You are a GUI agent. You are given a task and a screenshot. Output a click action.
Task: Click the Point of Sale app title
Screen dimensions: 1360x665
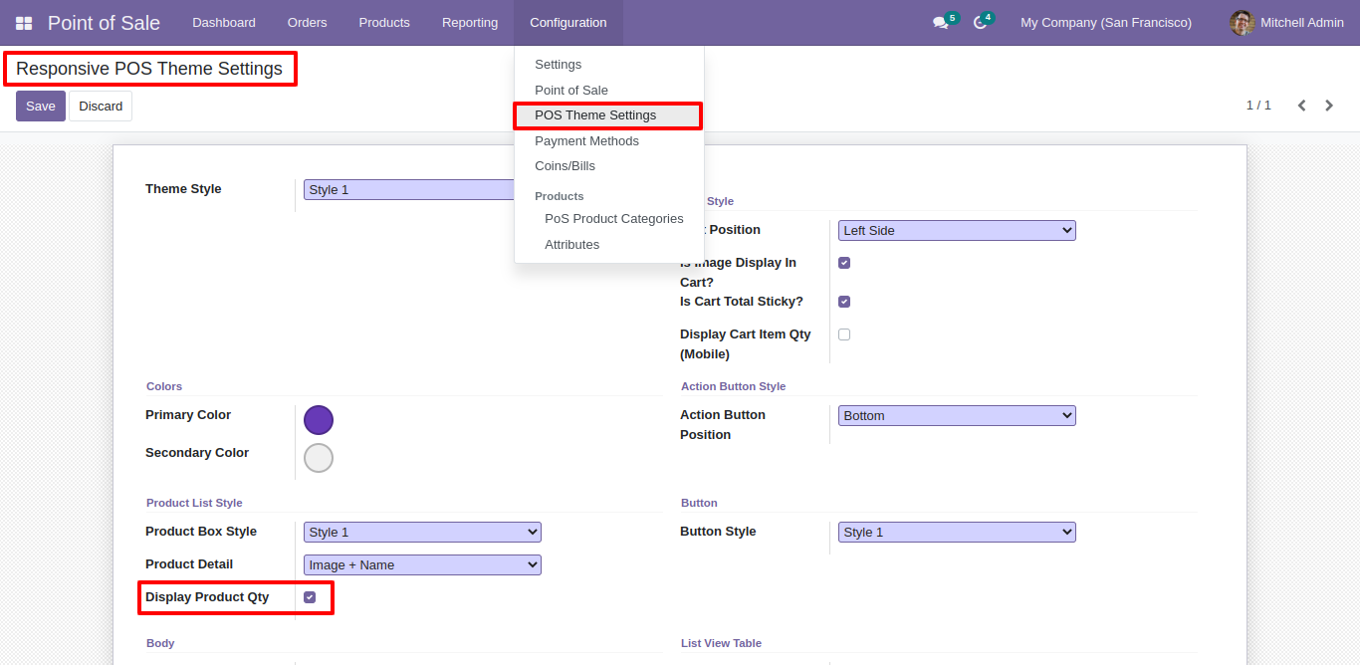click(104, 23)
